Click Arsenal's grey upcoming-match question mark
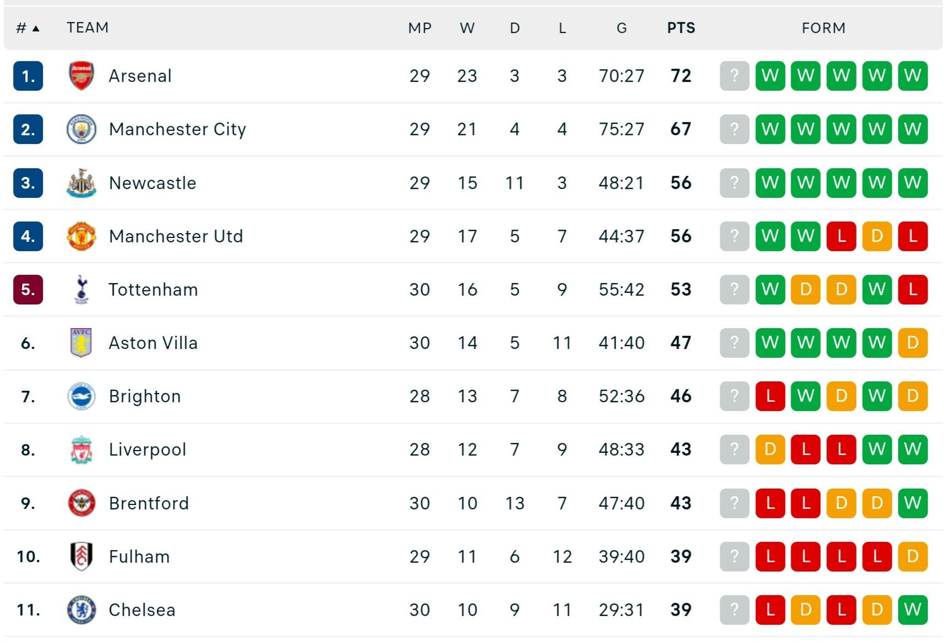The width and height of the screenshot is (944, 643). (734, 76)
